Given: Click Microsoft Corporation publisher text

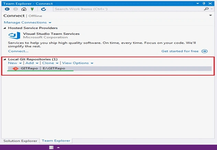Looking at the screenshot, I should [45, 37].
